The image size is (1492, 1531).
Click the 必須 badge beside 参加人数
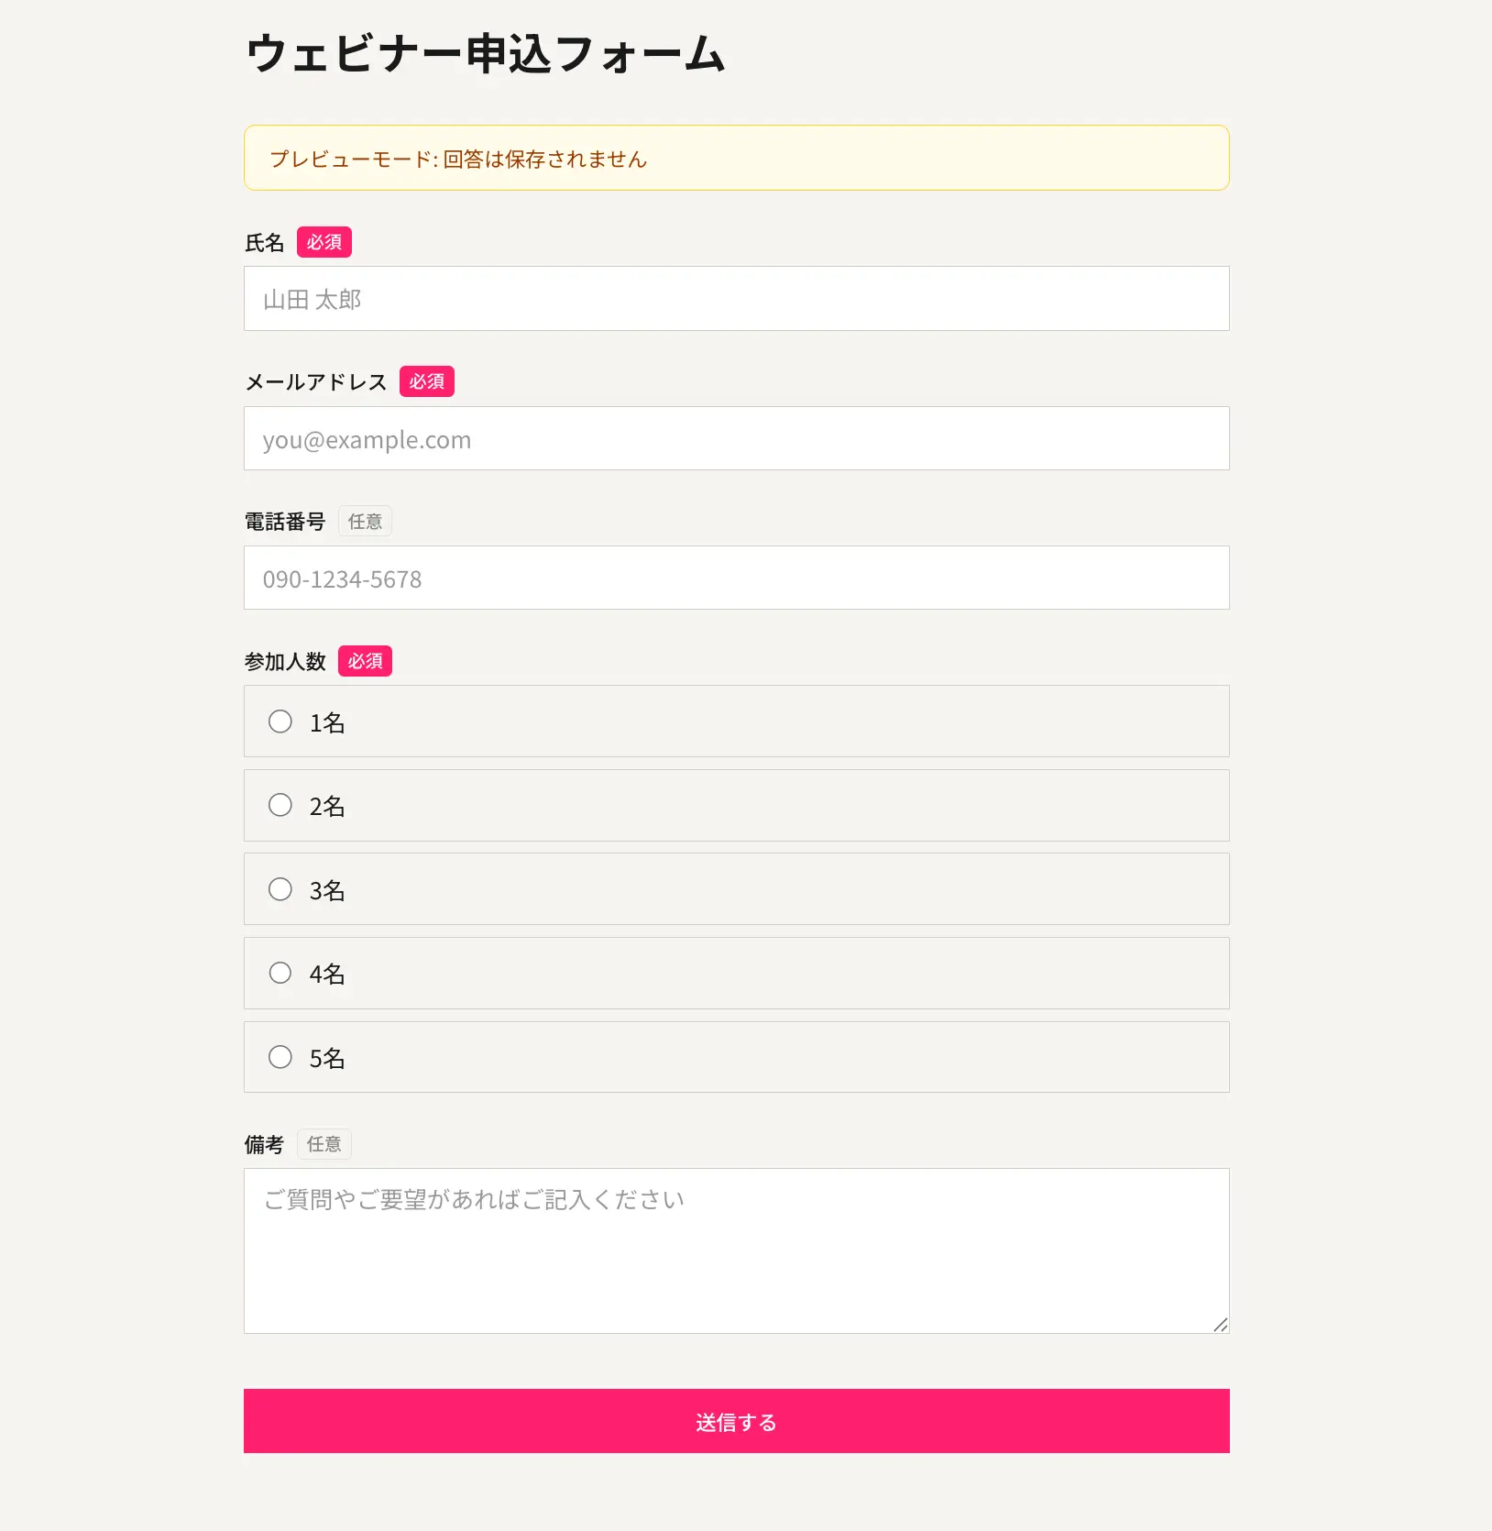tap(365, 661)
